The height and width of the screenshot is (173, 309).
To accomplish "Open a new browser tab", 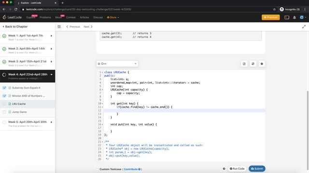I will click(62, 3).
